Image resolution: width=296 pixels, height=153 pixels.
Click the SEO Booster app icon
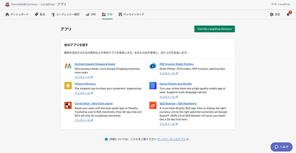click(x=153, y=105)
